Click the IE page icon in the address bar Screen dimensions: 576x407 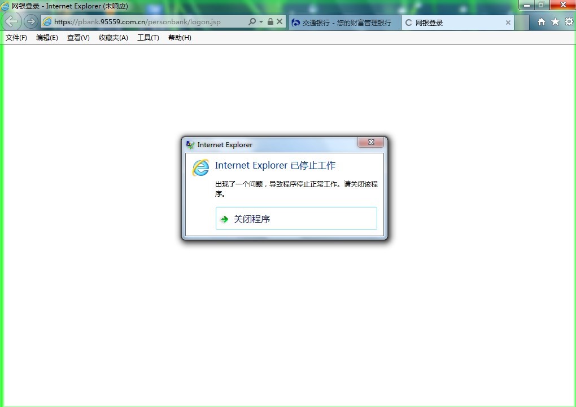click(x=47, y=21)
